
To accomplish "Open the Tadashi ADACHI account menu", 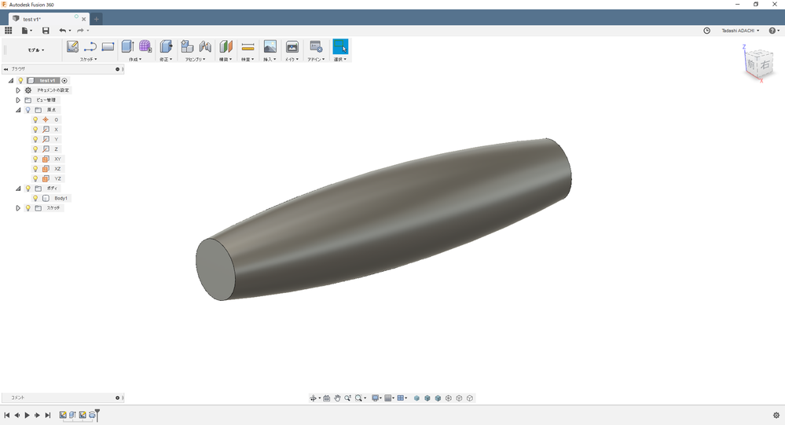I will click(740, 31).
